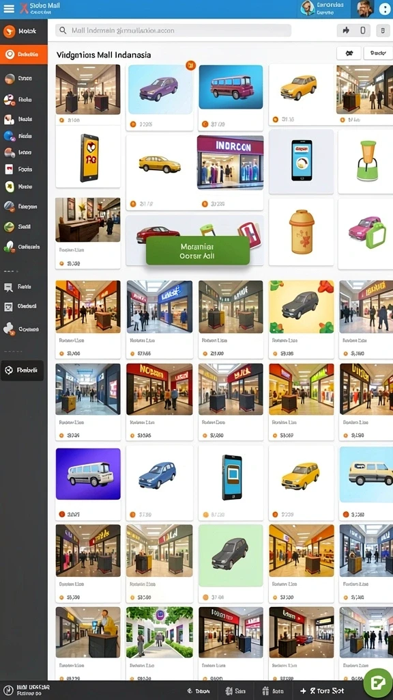393x700 pixels.
Task: Open the phone thumbnail with the yellow screen
Action: (x=88, y=157)
